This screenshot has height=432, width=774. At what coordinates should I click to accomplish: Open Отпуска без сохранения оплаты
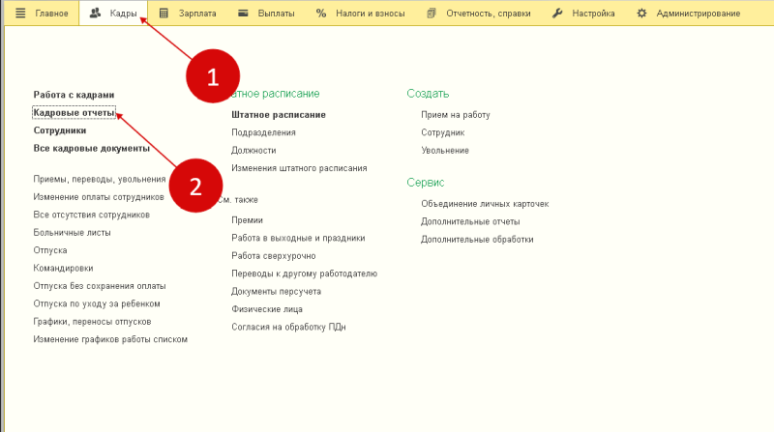point(100,285)
